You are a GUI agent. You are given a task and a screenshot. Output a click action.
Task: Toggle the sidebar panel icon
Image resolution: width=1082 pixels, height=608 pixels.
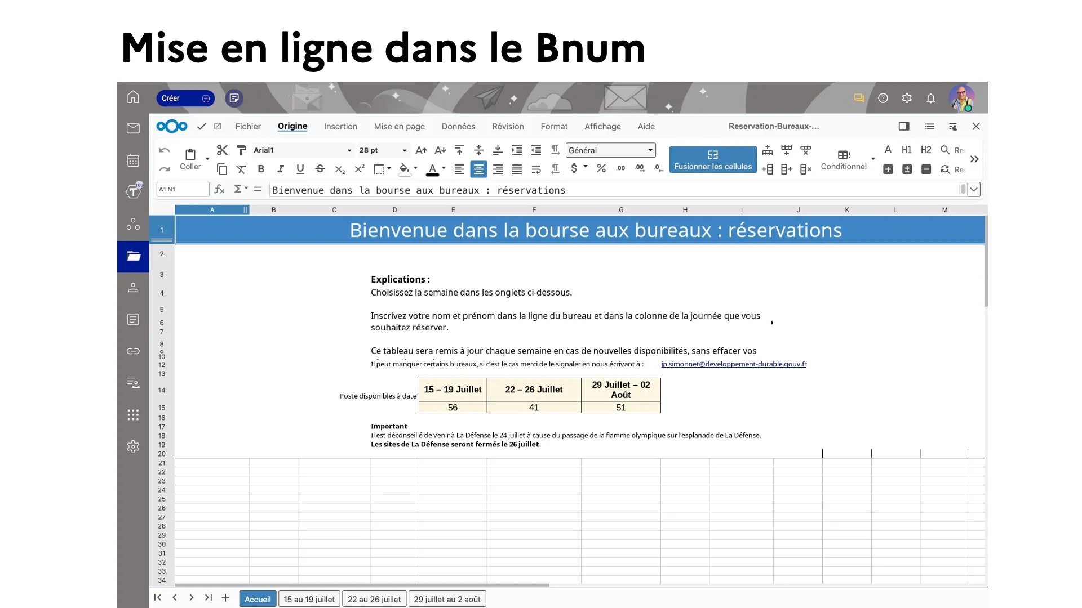904,127
